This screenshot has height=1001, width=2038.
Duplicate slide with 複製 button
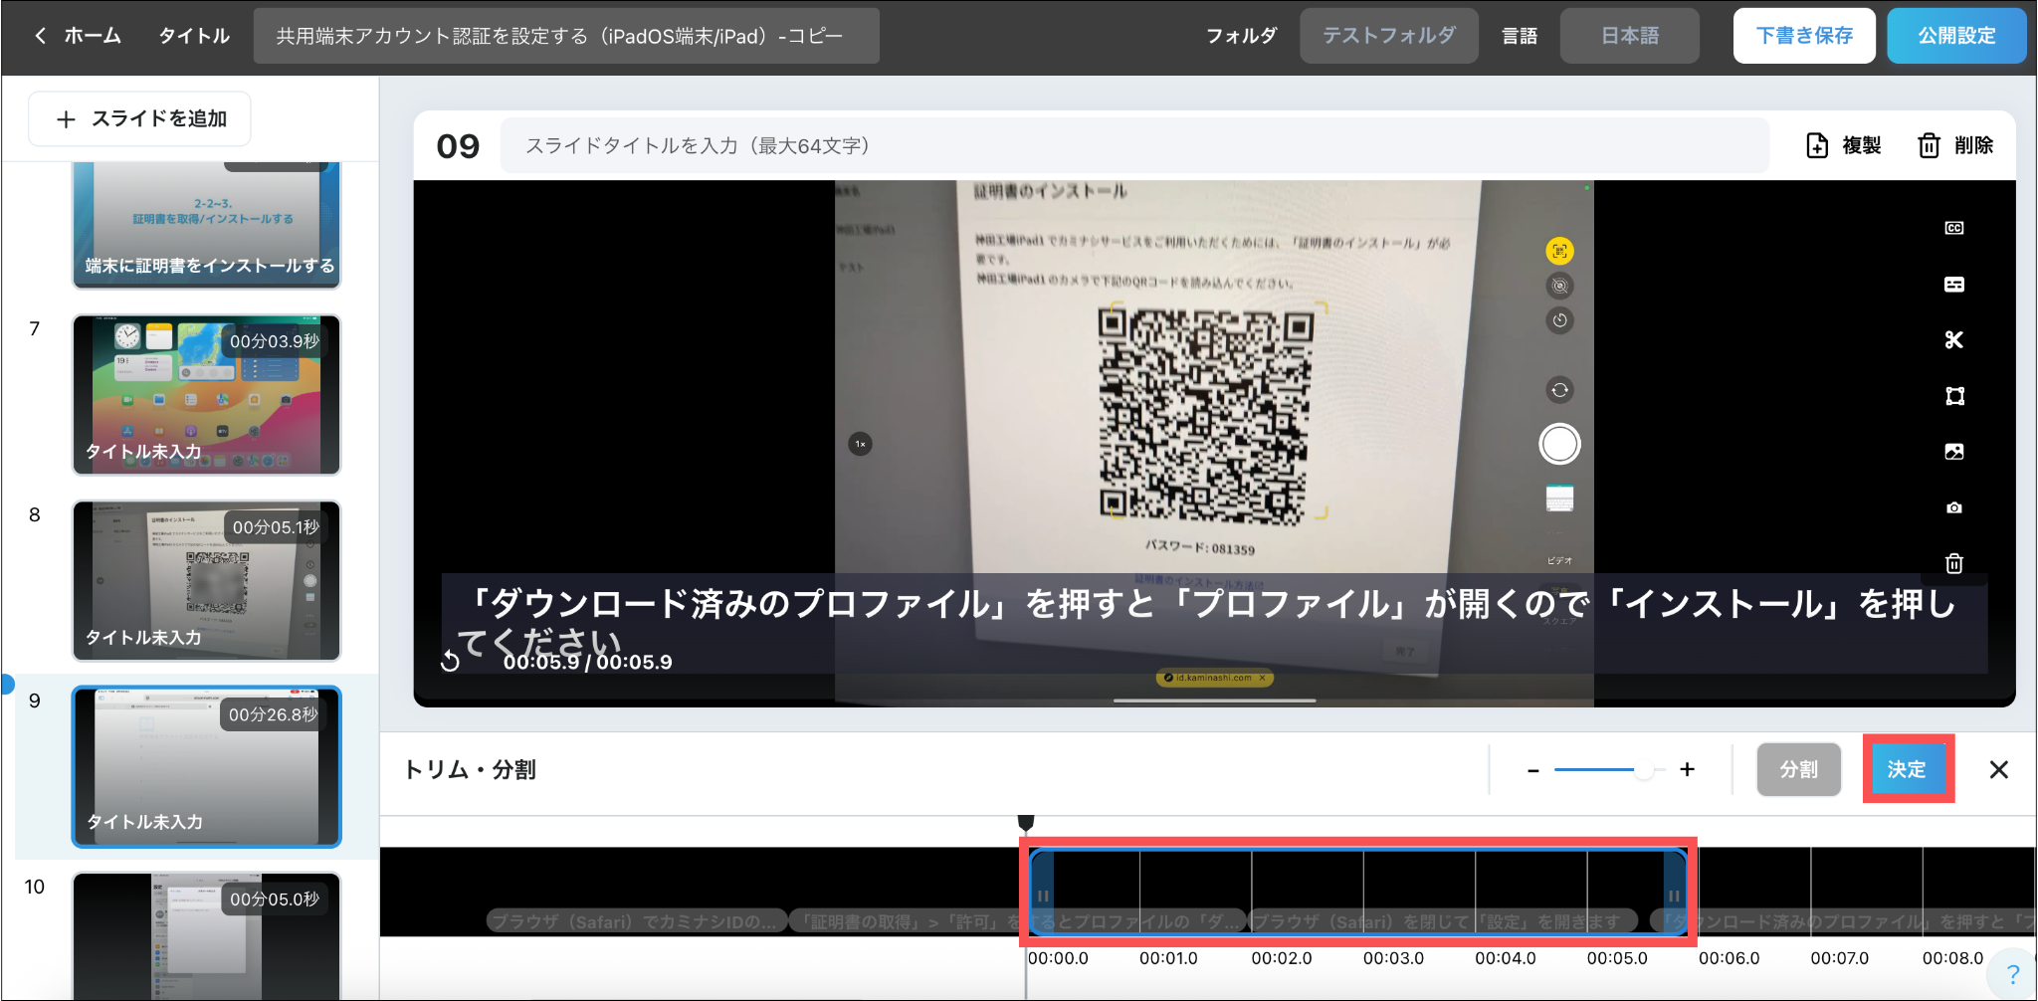[x=1844, y=146]
